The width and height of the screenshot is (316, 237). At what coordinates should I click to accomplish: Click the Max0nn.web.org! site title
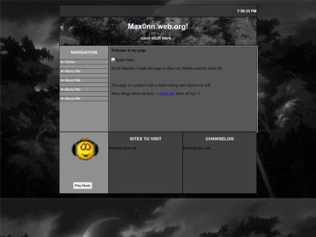[x=158, y=26]
